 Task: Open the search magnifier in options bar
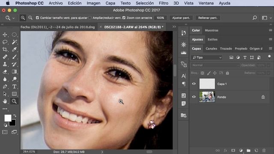pyautogui.click(x=255, y=18)
